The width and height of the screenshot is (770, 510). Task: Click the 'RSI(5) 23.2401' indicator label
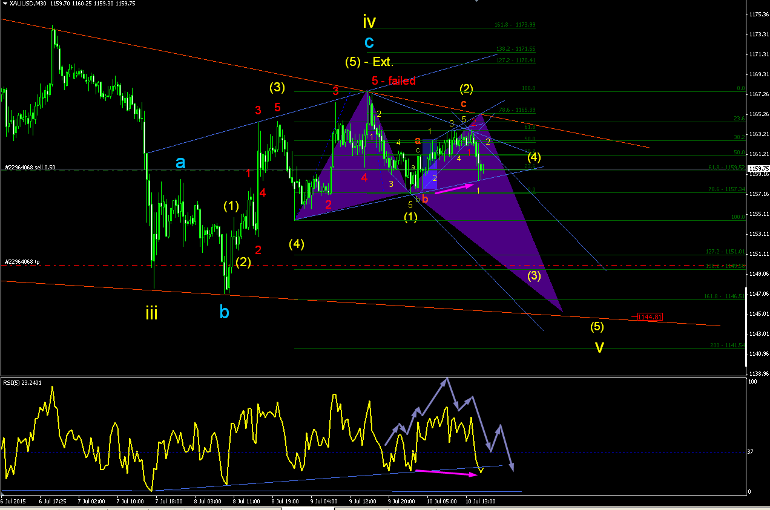24,383
